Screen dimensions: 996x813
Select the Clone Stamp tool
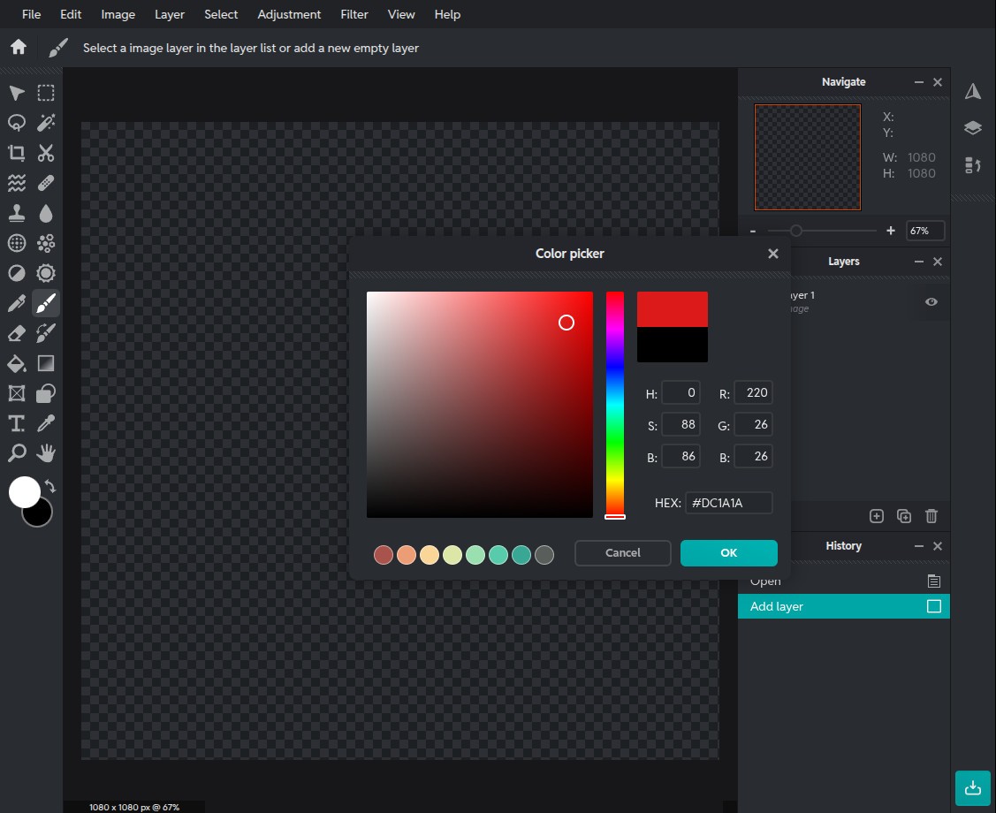click(x=15, y=213)
